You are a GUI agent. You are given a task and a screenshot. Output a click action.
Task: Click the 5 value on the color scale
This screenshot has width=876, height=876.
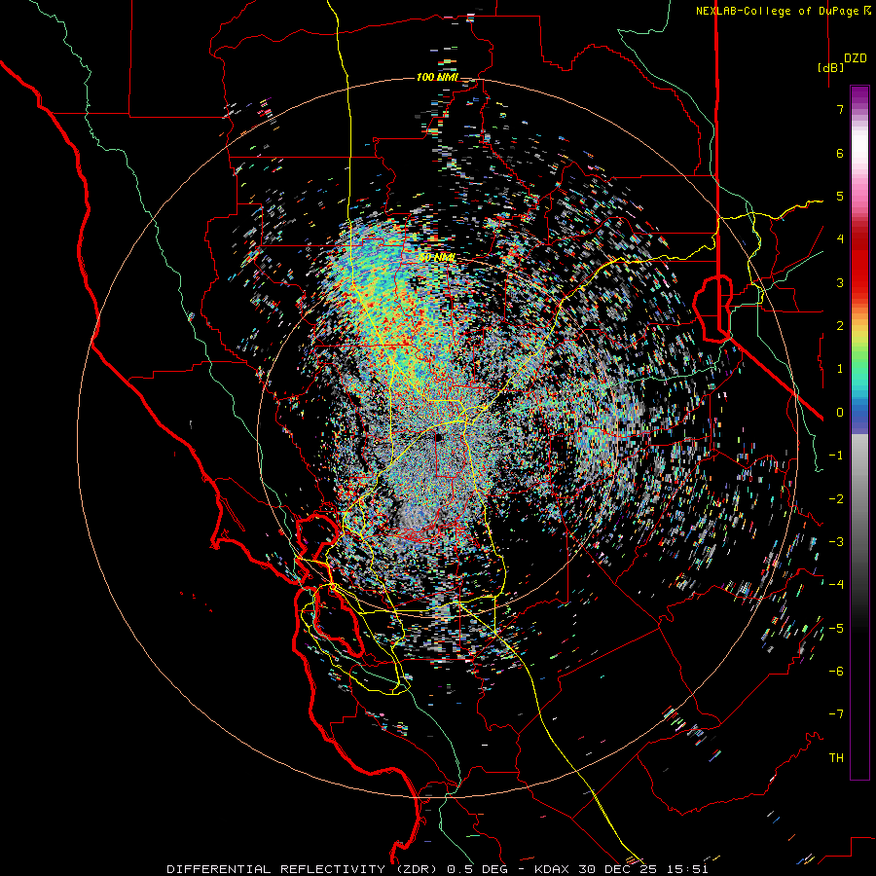tap(840, 196)
